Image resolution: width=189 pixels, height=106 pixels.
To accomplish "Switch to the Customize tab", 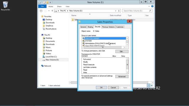I will [120, 27].
